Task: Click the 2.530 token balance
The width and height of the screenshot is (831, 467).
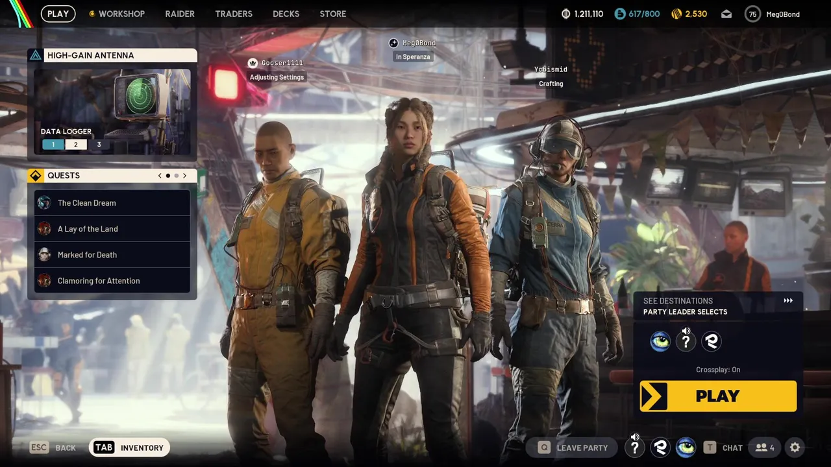Action: coord(696,14)
